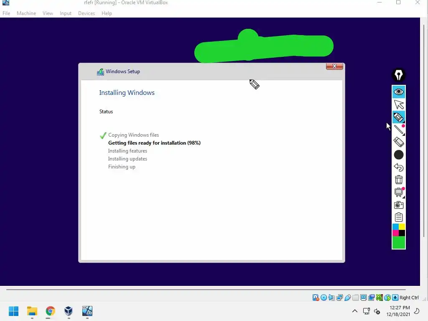Click the VirtualBox window vertical scrollbar

point(424,131)
